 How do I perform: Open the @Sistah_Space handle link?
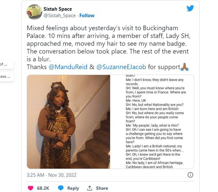(60, 16)
